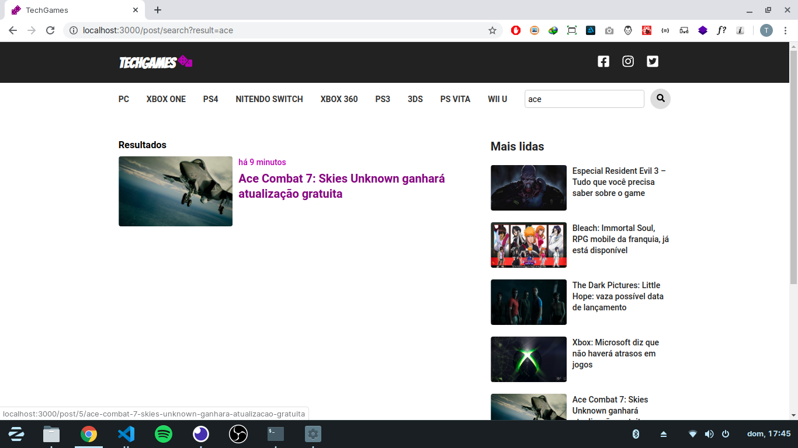Open the power tray icon
Viewport: 798px width, 448px height.
726,434
